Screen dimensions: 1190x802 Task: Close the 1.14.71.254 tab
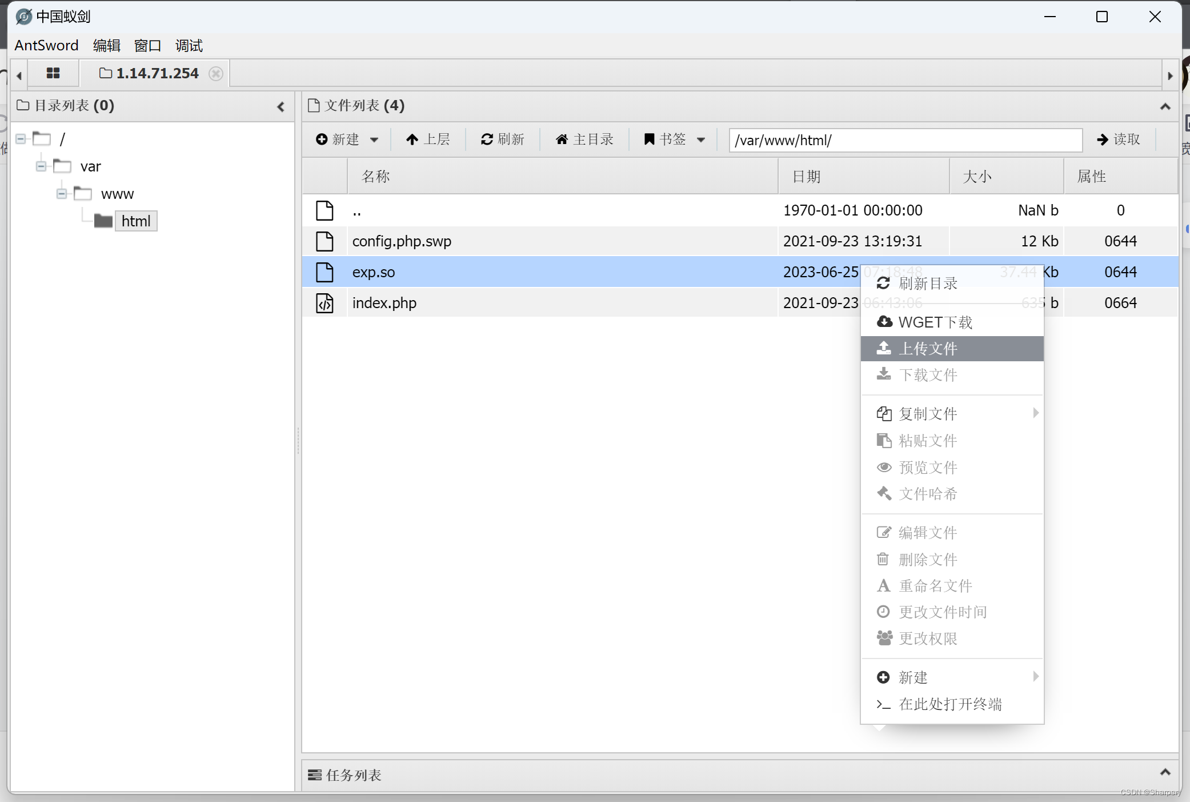point(215,74)
